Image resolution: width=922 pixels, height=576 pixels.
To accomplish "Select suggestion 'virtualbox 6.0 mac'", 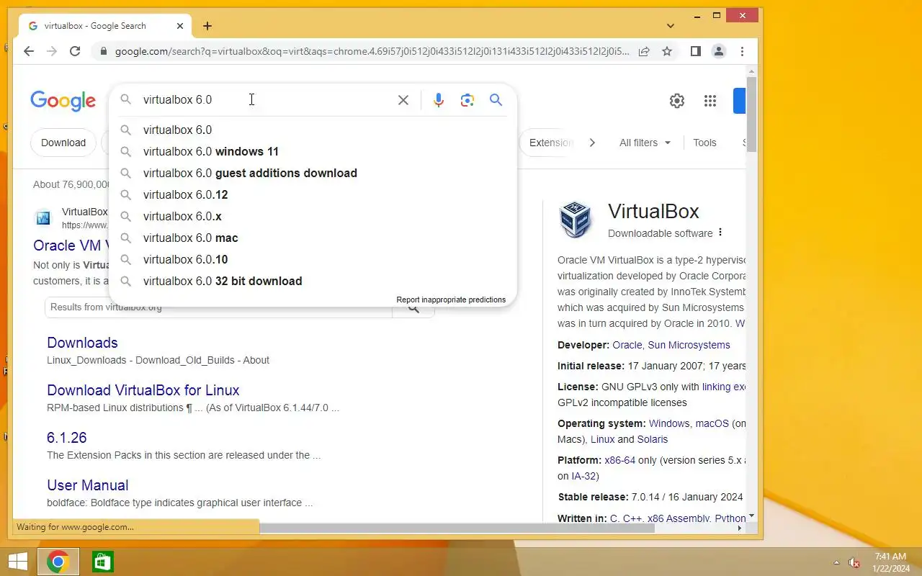I will point(313,238).
